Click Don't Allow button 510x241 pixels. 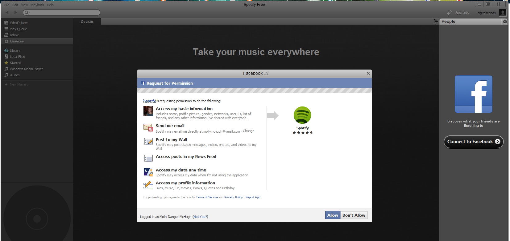click(354, 215)
